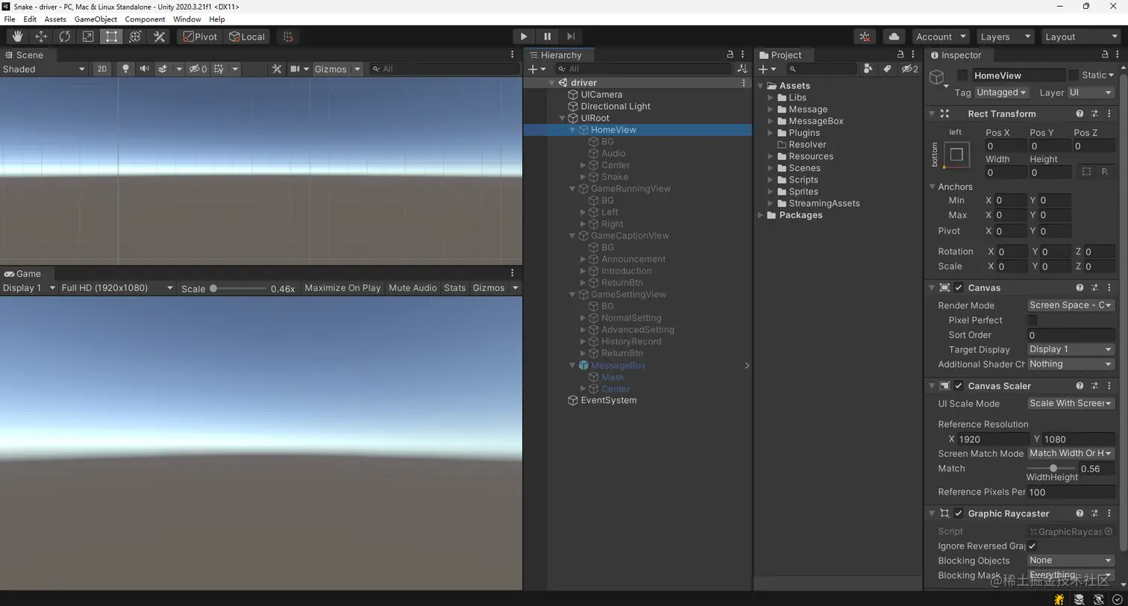This screenshot has height=606, width=1128.
Task: Click the Pause button
Action: click(547, 37)
